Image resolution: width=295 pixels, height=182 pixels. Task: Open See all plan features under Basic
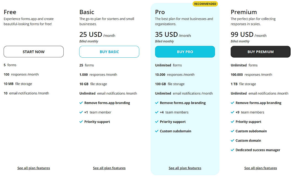pyautogui.click(x=109, y=168)
